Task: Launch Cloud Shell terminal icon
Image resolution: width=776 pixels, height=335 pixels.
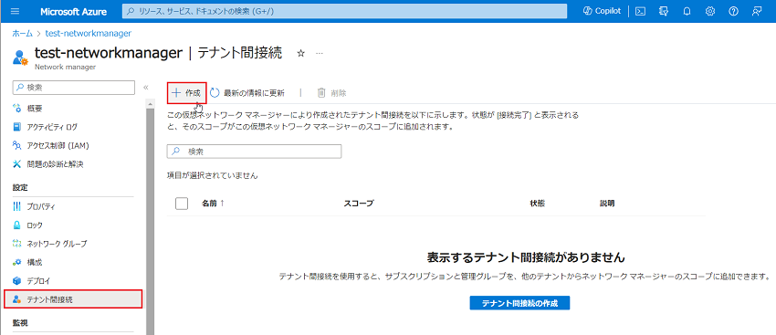Action: coord(640,11)
